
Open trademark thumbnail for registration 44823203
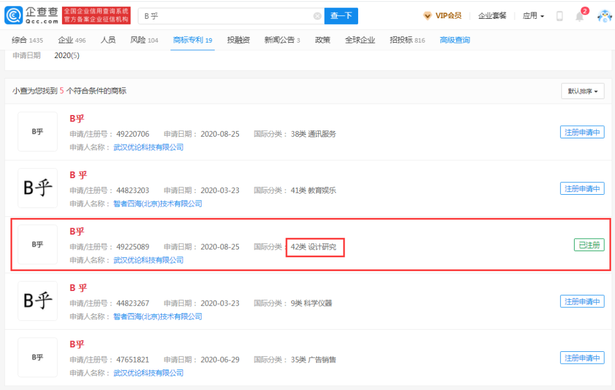pyautogui.click(x=38, y=188)
